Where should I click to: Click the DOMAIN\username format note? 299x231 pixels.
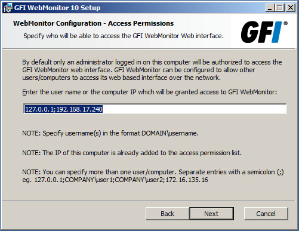tap(110, 133)
